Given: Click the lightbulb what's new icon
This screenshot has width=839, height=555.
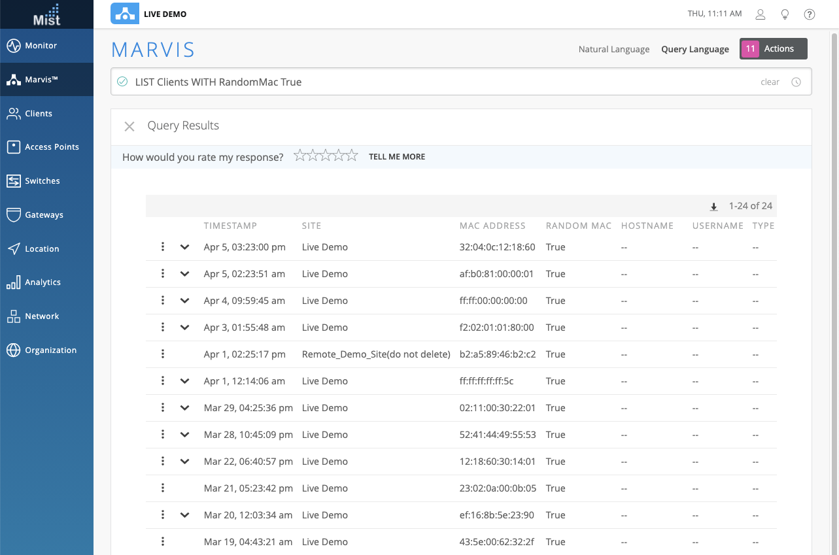Looking at the screenshot, I should pyautogui.click(x=785, y=14).
